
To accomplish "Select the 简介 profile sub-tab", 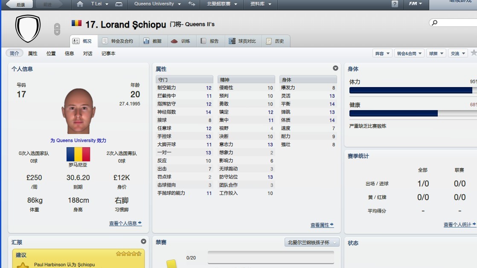I will coord(15,53).
